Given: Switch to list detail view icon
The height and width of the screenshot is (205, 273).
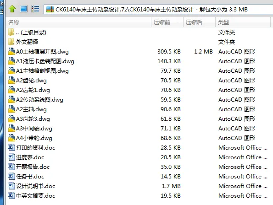Looking at the screenshot, I should pyautogui.click(x=35, y=9).
